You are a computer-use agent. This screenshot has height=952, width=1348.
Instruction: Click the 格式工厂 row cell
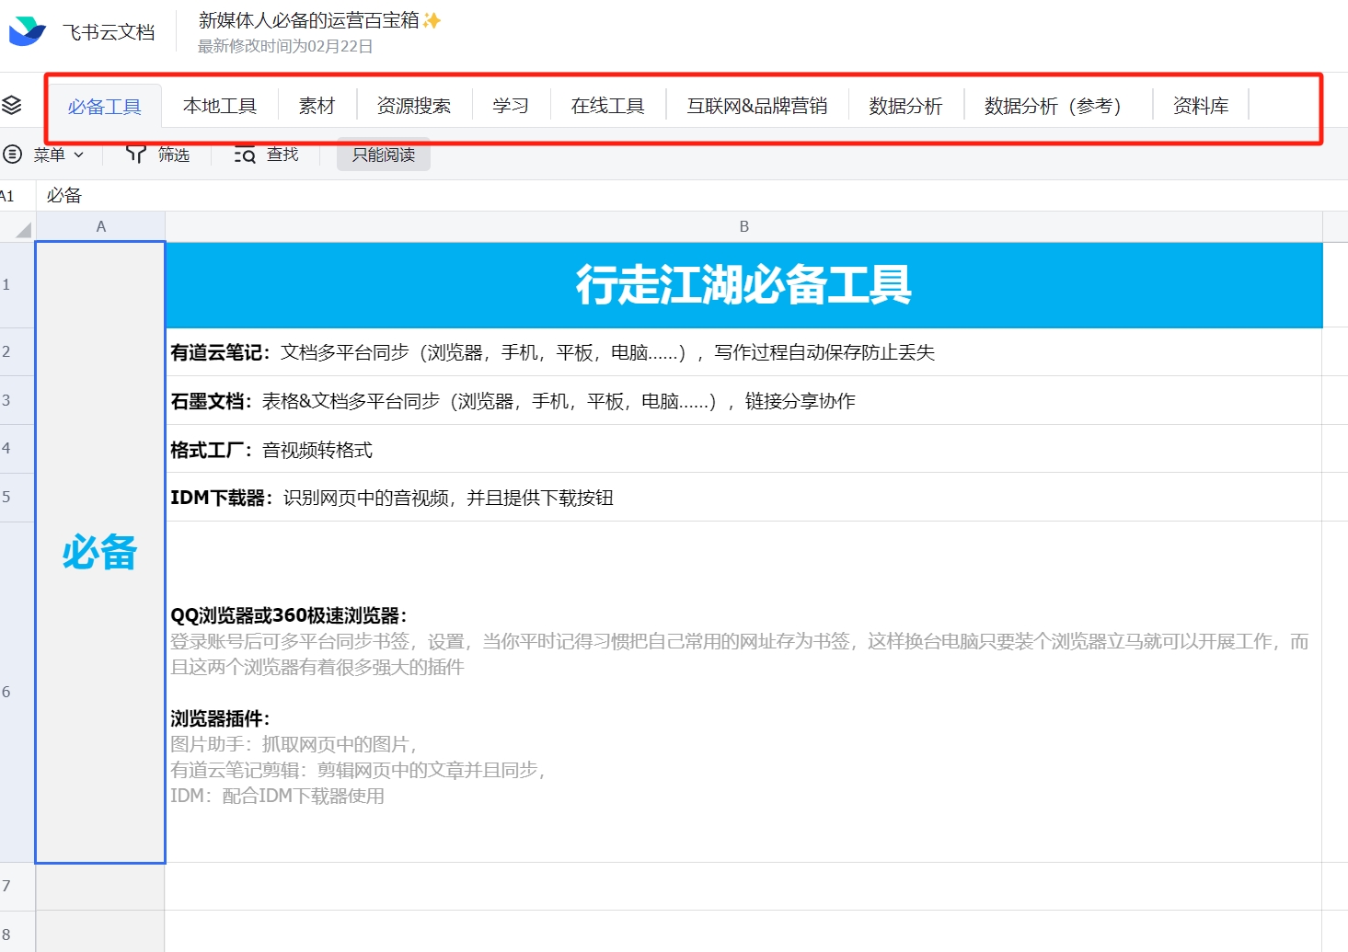(743, 450)
